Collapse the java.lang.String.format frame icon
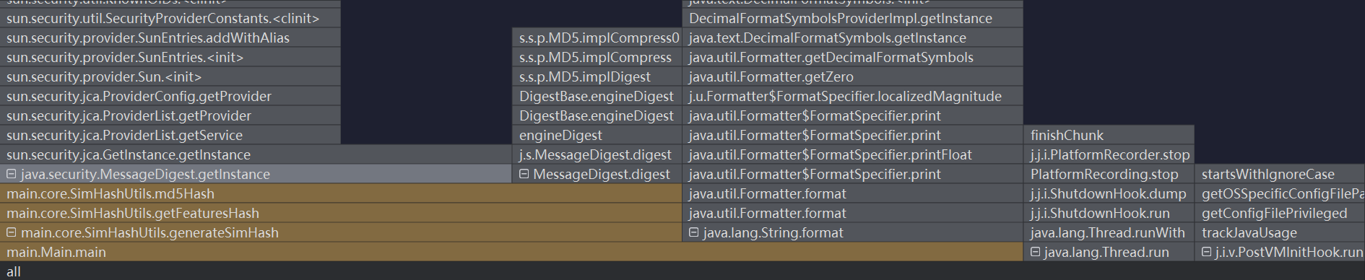The width and height of the screenshot is (1365, 280). (x=694, y=232)
